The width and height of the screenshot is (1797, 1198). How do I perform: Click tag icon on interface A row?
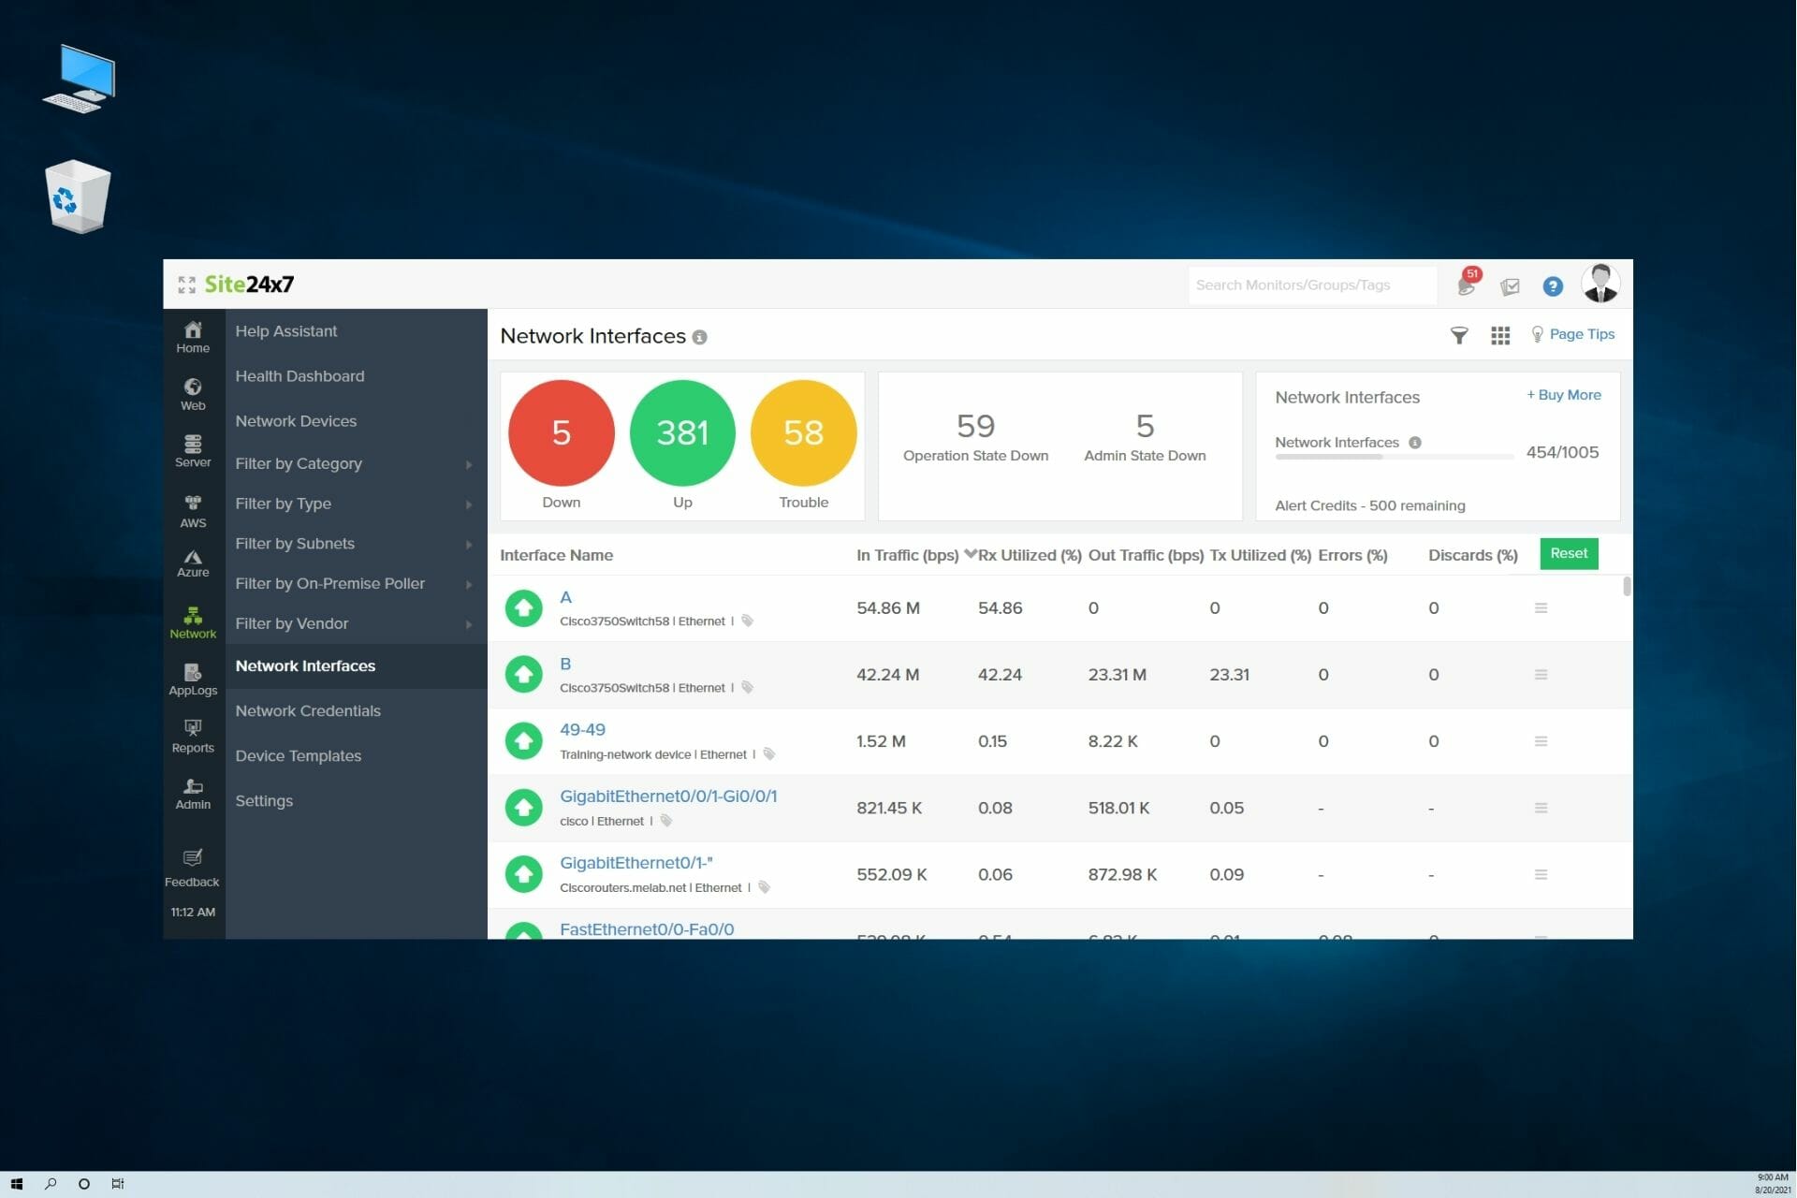(748, 621)
